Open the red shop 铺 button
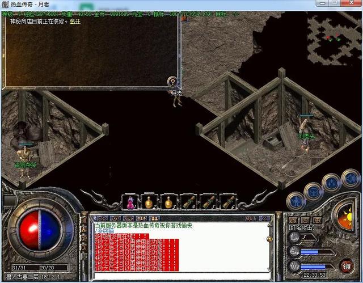 tap(347, 267)
